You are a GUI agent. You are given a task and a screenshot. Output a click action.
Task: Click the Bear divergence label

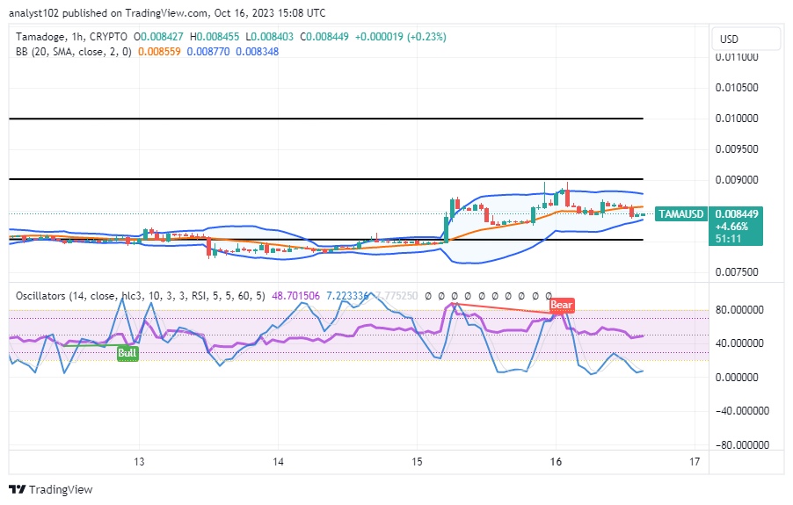click(x=562, y=305)
